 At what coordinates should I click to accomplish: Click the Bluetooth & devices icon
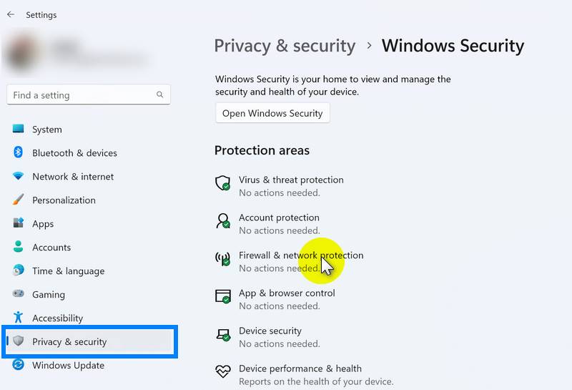19,153
